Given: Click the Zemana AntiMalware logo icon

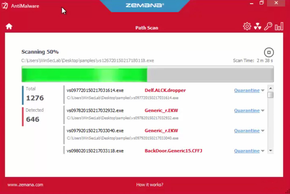Looking at the screenshot, I should click(5, 6).
